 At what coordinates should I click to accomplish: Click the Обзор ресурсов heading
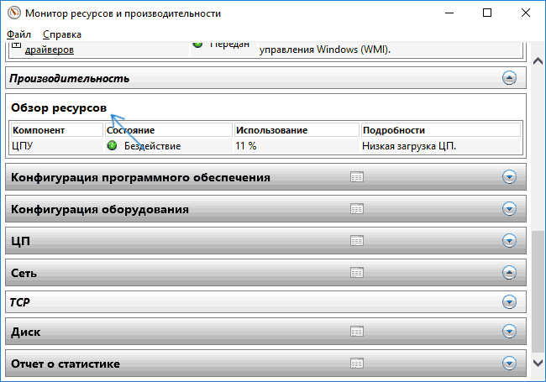(59, 107)
